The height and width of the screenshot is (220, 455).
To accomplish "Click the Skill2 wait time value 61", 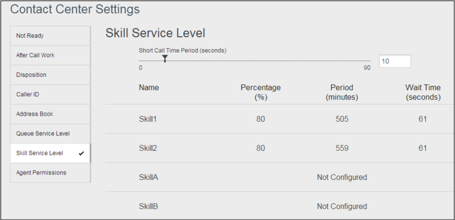I will [x=423, y=148].
